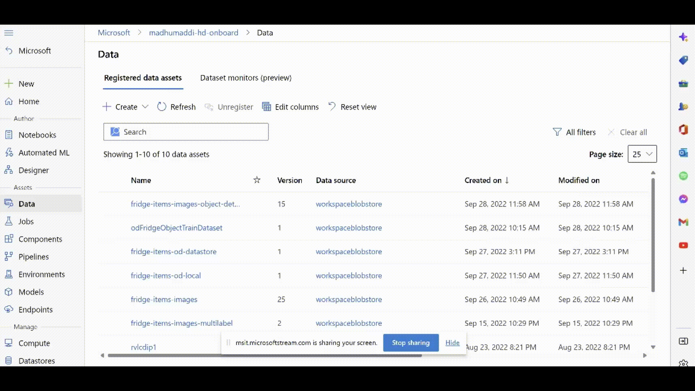Open Automated ML from sidebar
The height and width of the screenshot is (391, 695).
tap(43, 152)
